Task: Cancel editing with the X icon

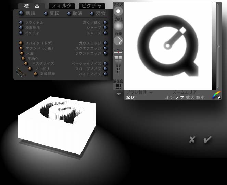Action: click(x=192, y=139)
